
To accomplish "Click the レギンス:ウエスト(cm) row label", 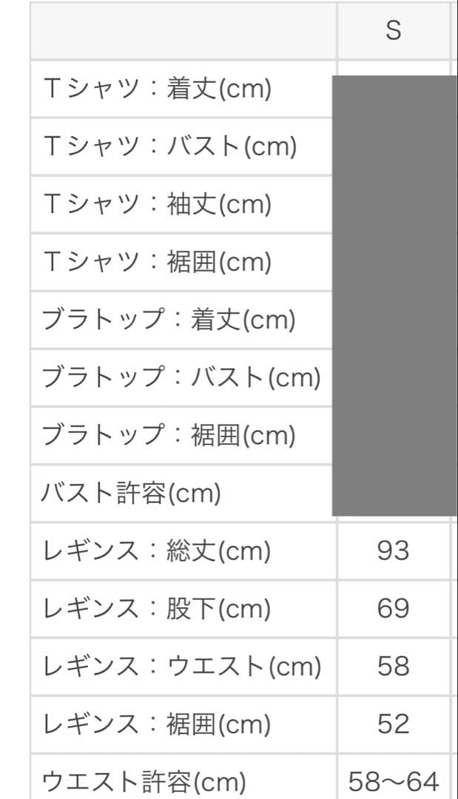I will [182, 667].
